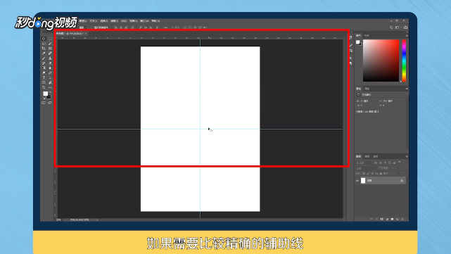Select the Horizontal Type tool
Viewport: 451px width, 254px height.
[x=44, y=77]
